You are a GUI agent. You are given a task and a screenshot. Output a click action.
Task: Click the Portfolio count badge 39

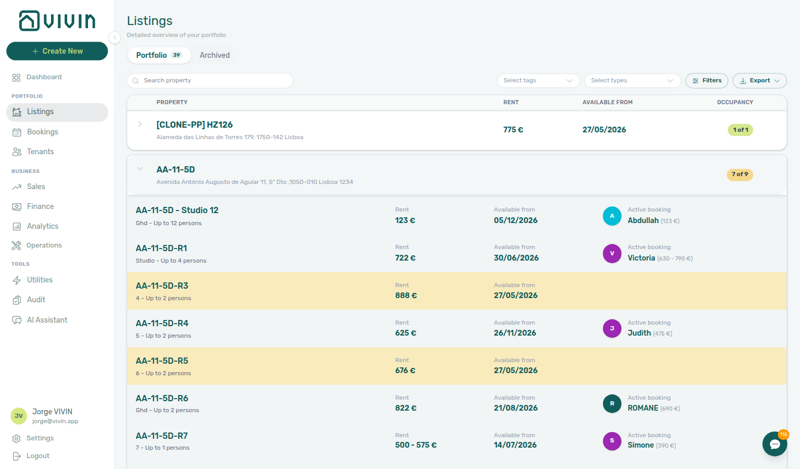(177, 55)
